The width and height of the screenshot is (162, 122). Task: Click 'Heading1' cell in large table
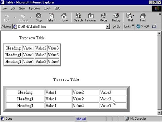point(25,99)
